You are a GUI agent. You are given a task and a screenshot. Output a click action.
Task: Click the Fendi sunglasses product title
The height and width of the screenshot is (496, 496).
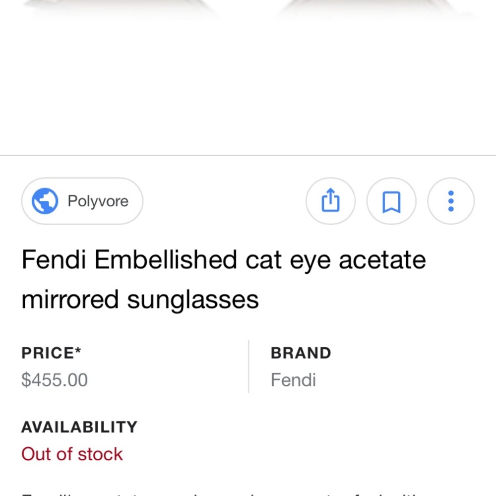coord(224,279)
